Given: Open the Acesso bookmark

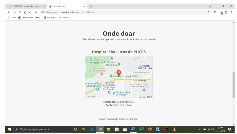Looking at the screenshot, I should click(x=64, y=17).
